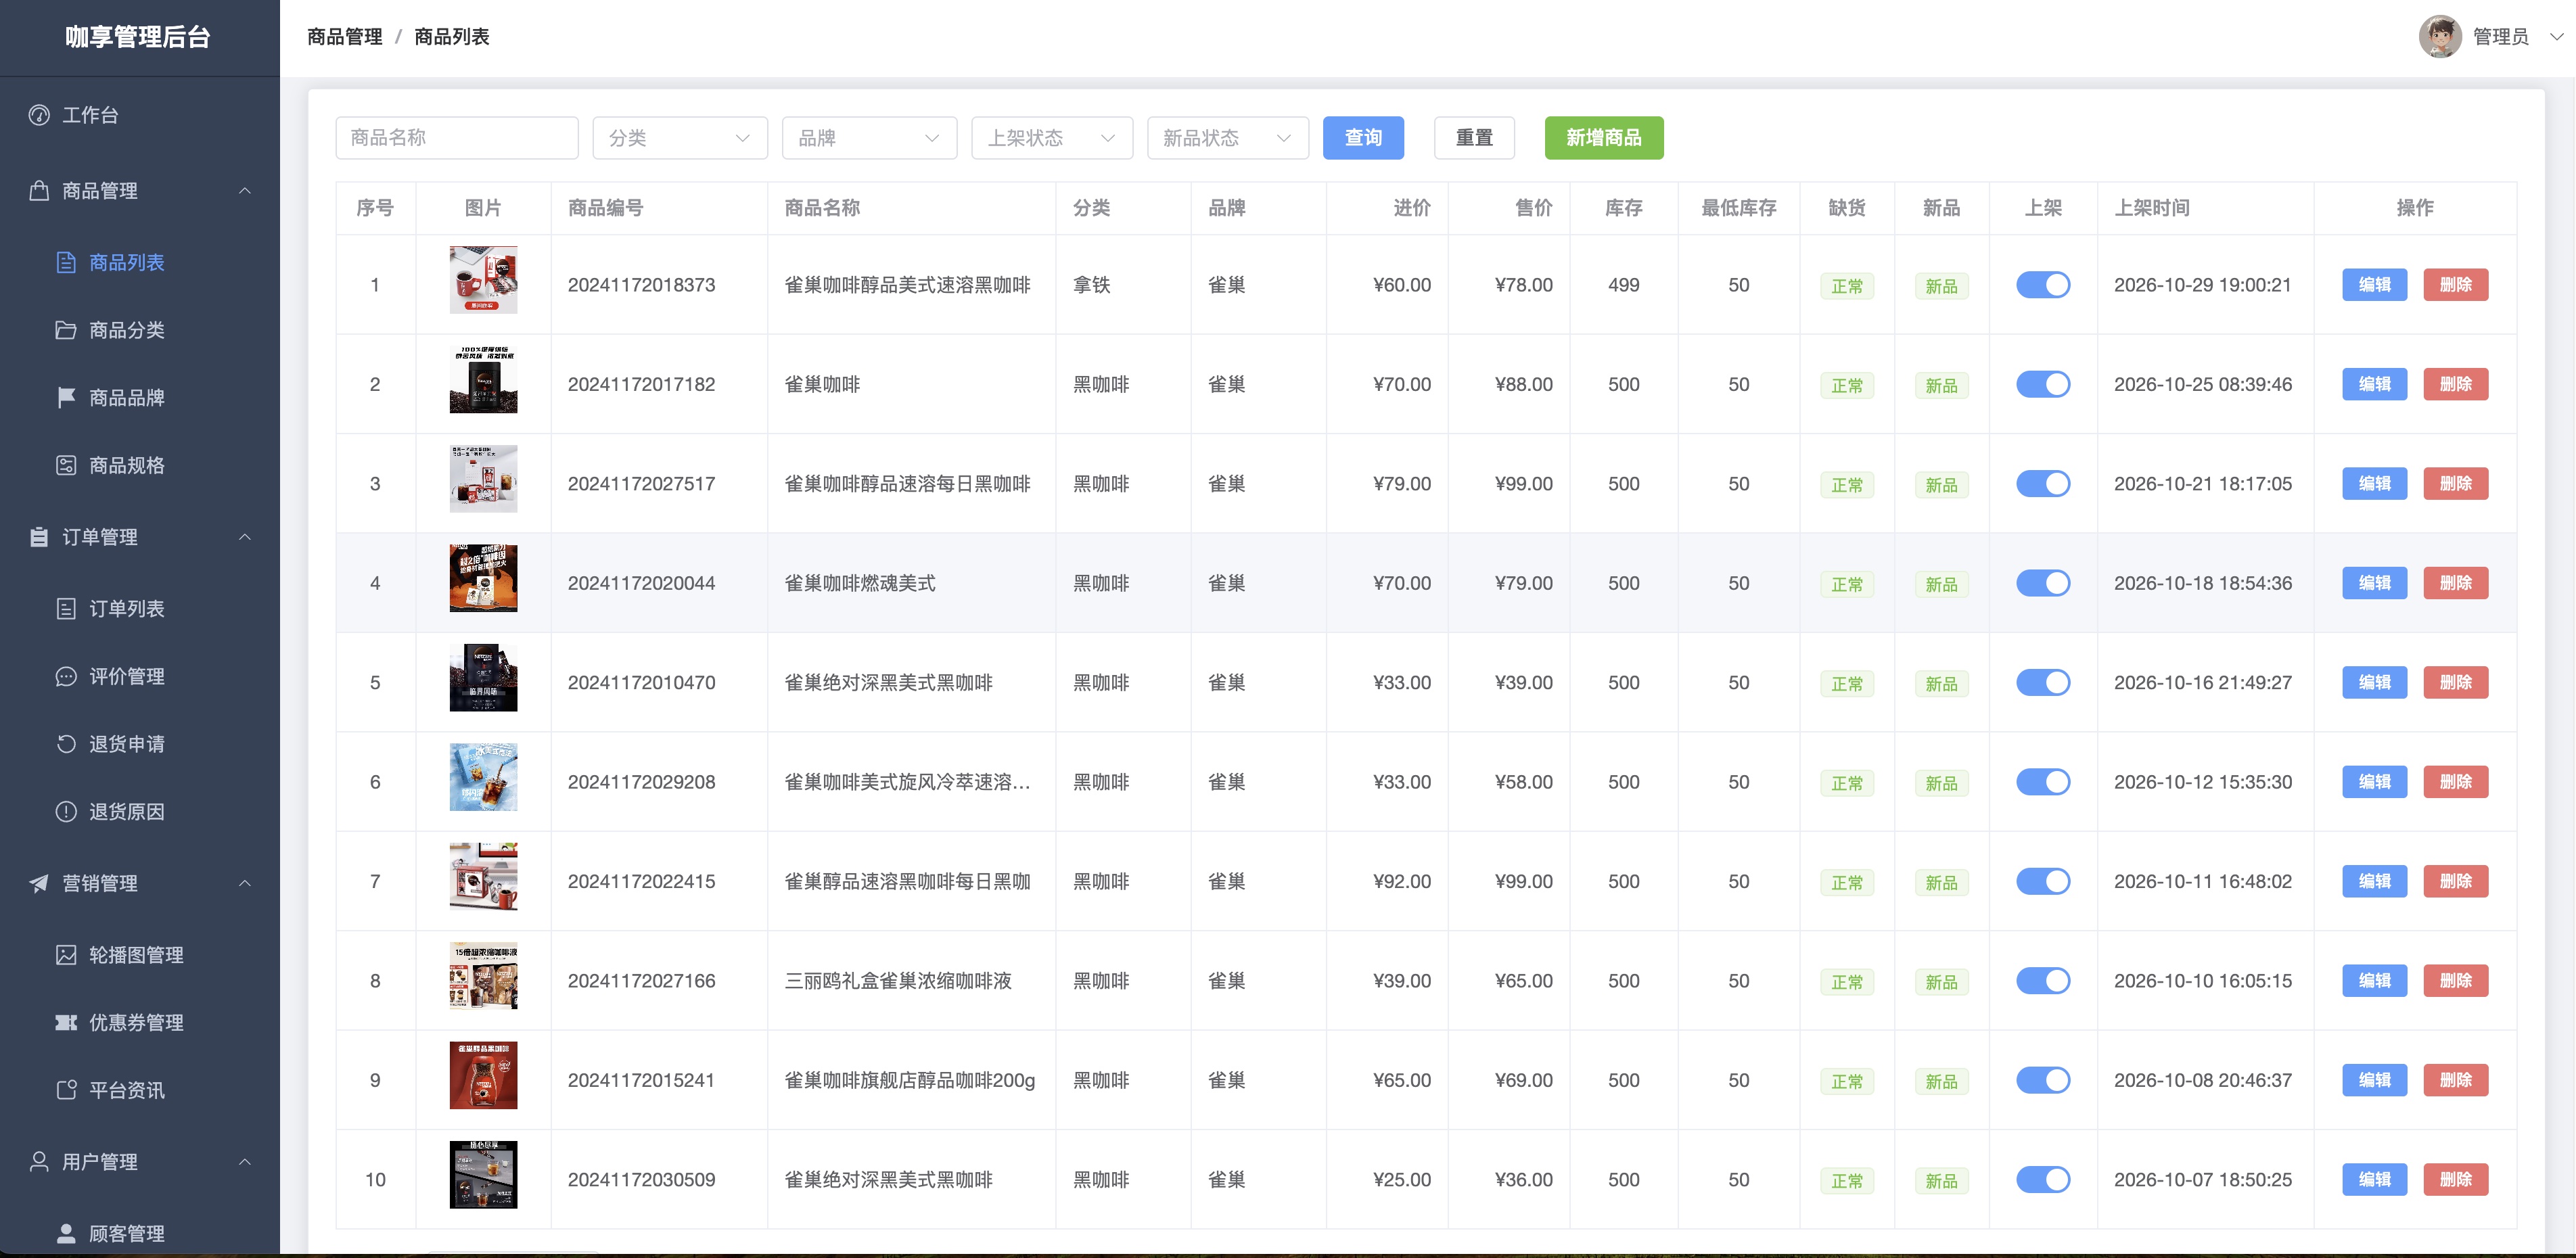The width and height of the screenshot is (2576, 1258).
Task: Click the 平台资讯 icon in sidebar
Action: (66, 1090)
